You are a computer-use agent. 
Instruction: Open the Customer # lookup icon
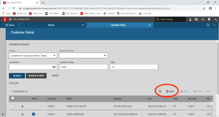click(x=54, y=67)
